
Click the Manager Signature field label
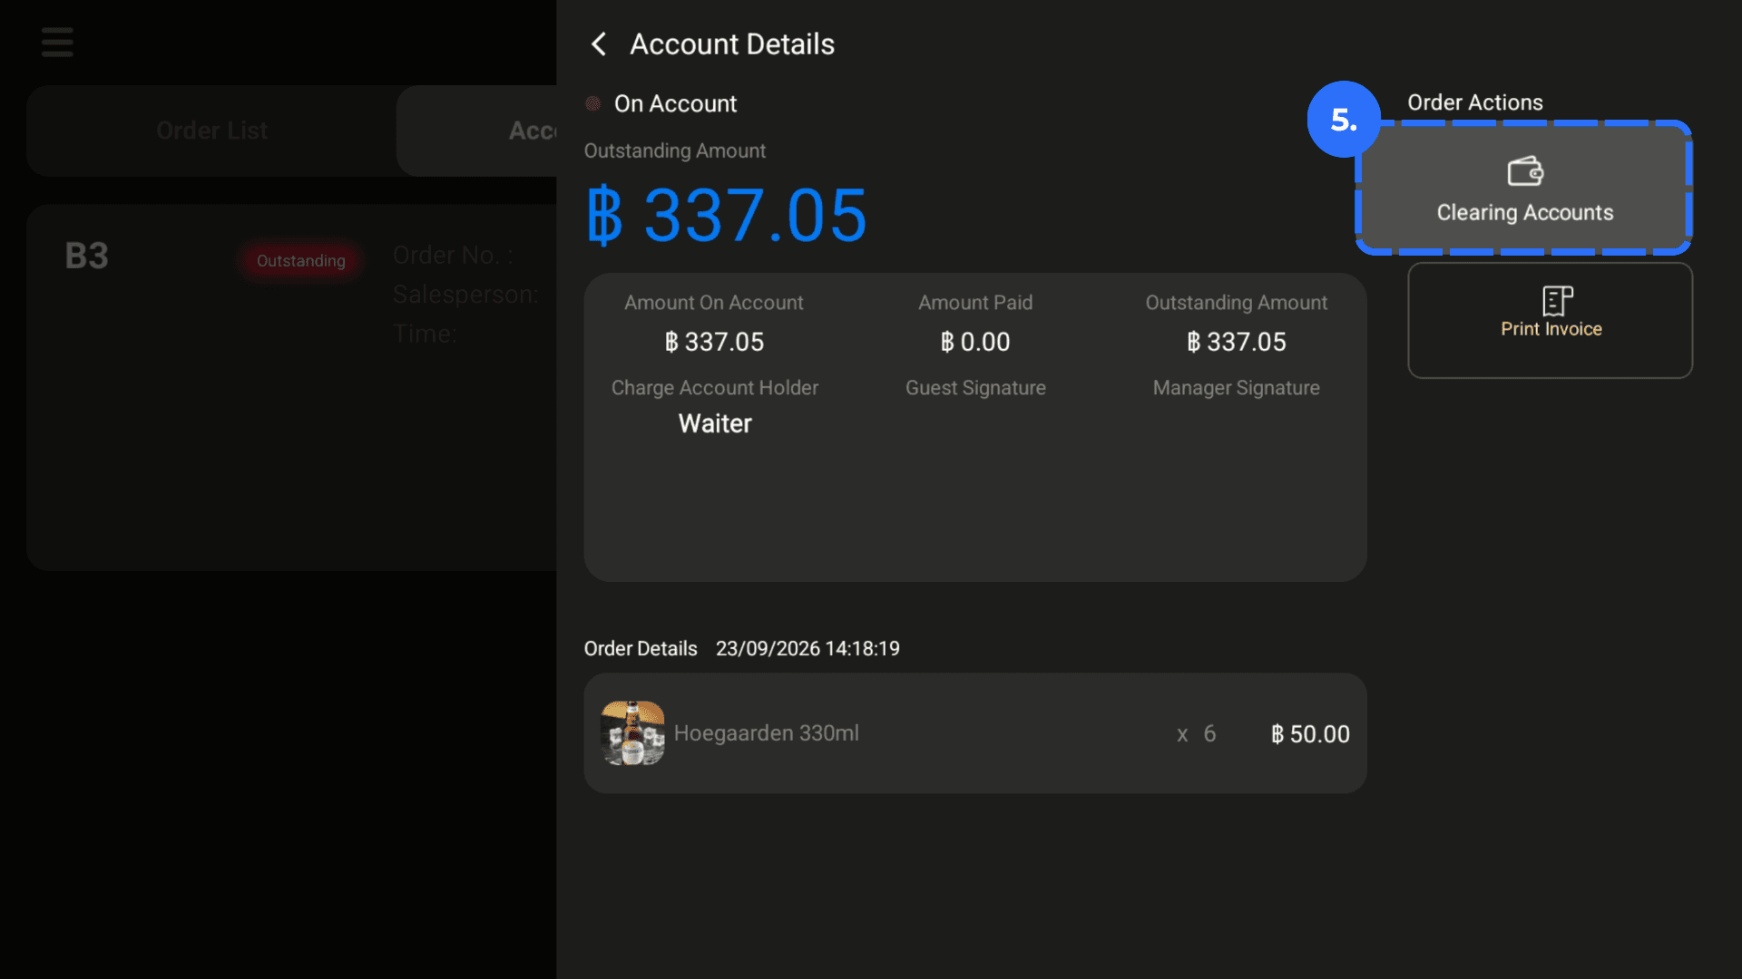coord(1236,388)
